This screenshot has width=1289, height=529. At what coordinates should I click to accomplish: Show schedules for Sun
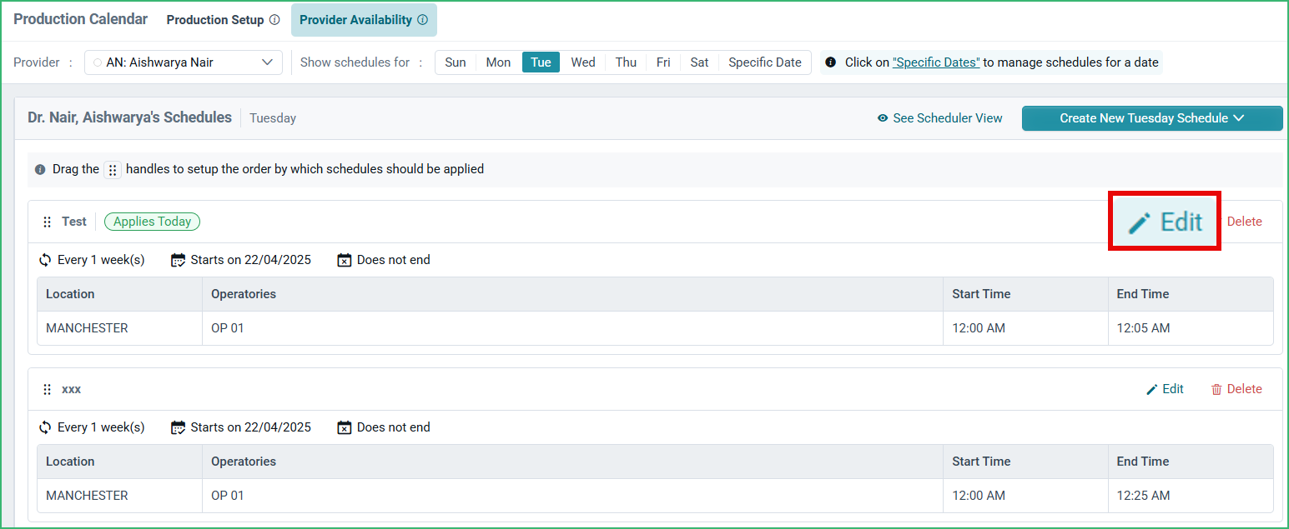(x=456, y=62)
